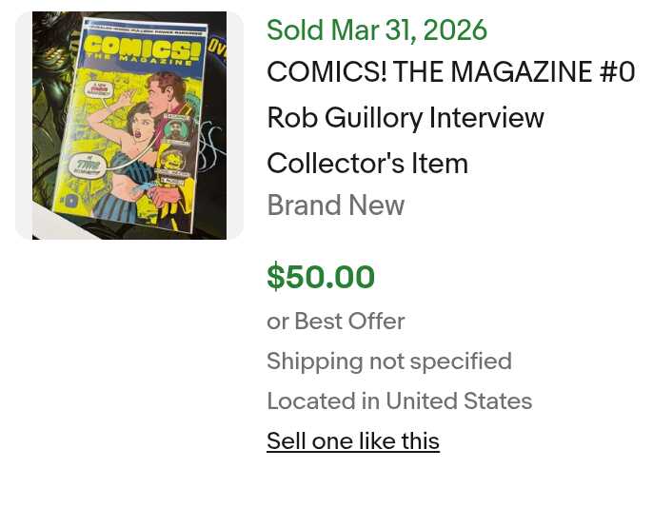Click the yellow lettering at the photo's right edge
This screenshot has width=653, height=508.
[217, 45]
